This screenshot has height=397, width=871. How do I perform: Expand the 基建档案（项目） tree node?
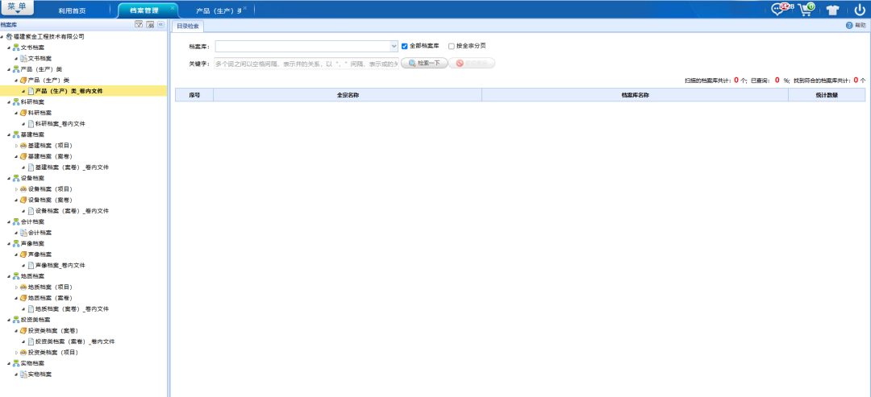(16, 146)
